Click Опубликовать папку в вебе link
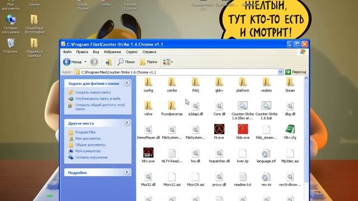The width and height of the screenshot is (358, 201). pyautogui.click(x=98, y=98)
